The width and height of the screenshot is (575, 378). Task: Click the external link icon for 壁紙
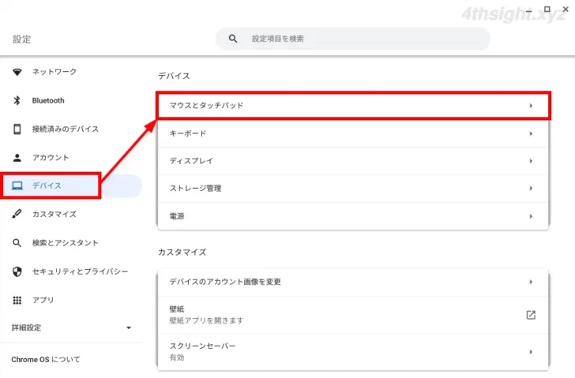(x=531, y=315)
